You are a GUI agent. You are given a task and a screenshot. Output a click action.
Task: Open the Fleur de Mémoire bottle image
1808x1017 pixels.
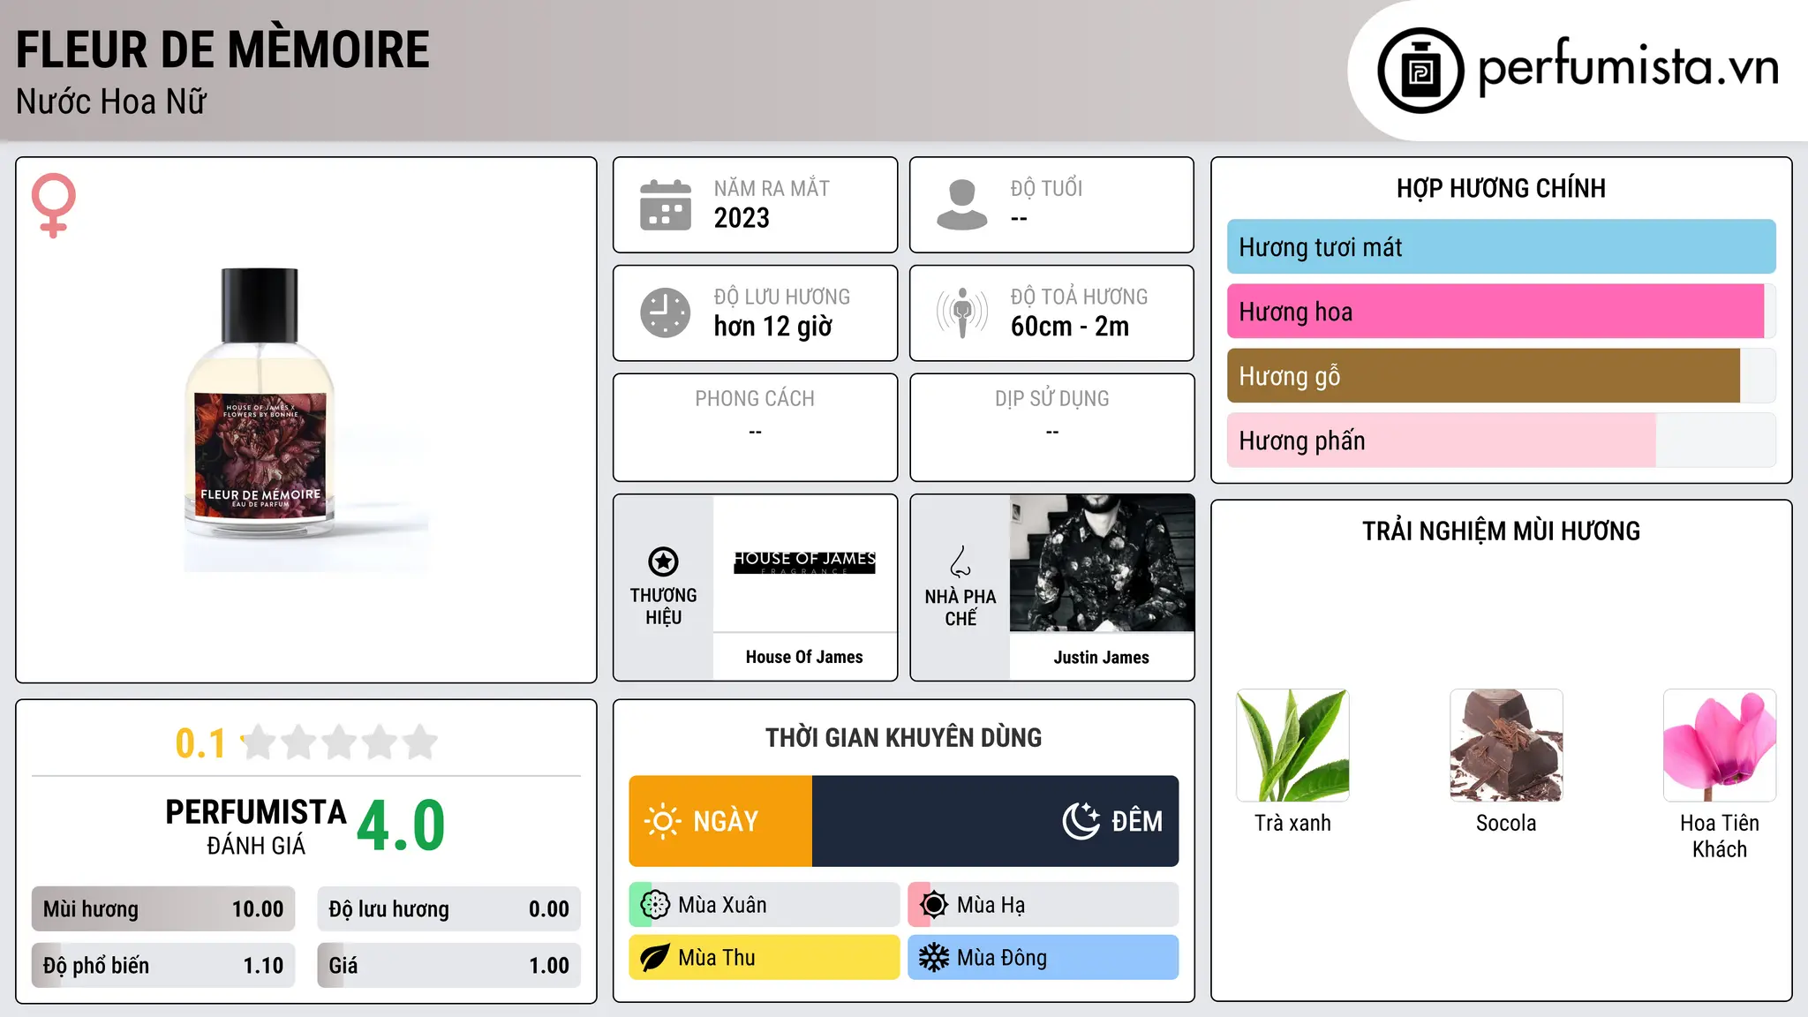point(305,420)
